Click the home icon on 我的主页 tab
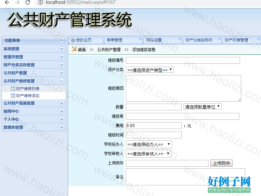The image size is (261, 196). (73, 40)
